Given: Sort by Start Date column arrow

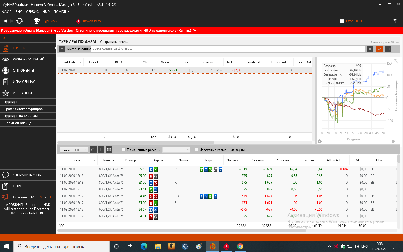Looking at the screenshot, I should [x=80, y=62].
